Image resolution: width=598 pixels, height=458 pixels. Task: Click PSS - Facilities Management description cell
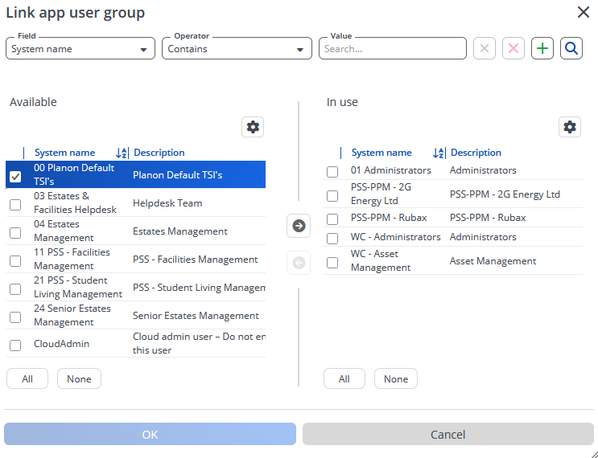pyautogui.click(x=196, y=260)
